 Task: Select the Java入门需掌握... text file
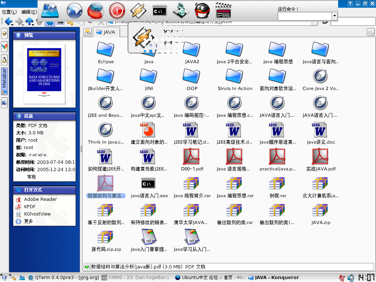149,241
